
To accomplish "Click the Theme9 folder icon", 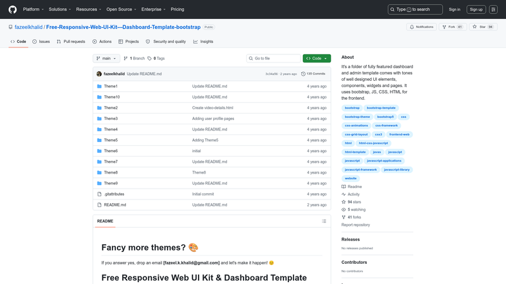I will click(99, 183).
